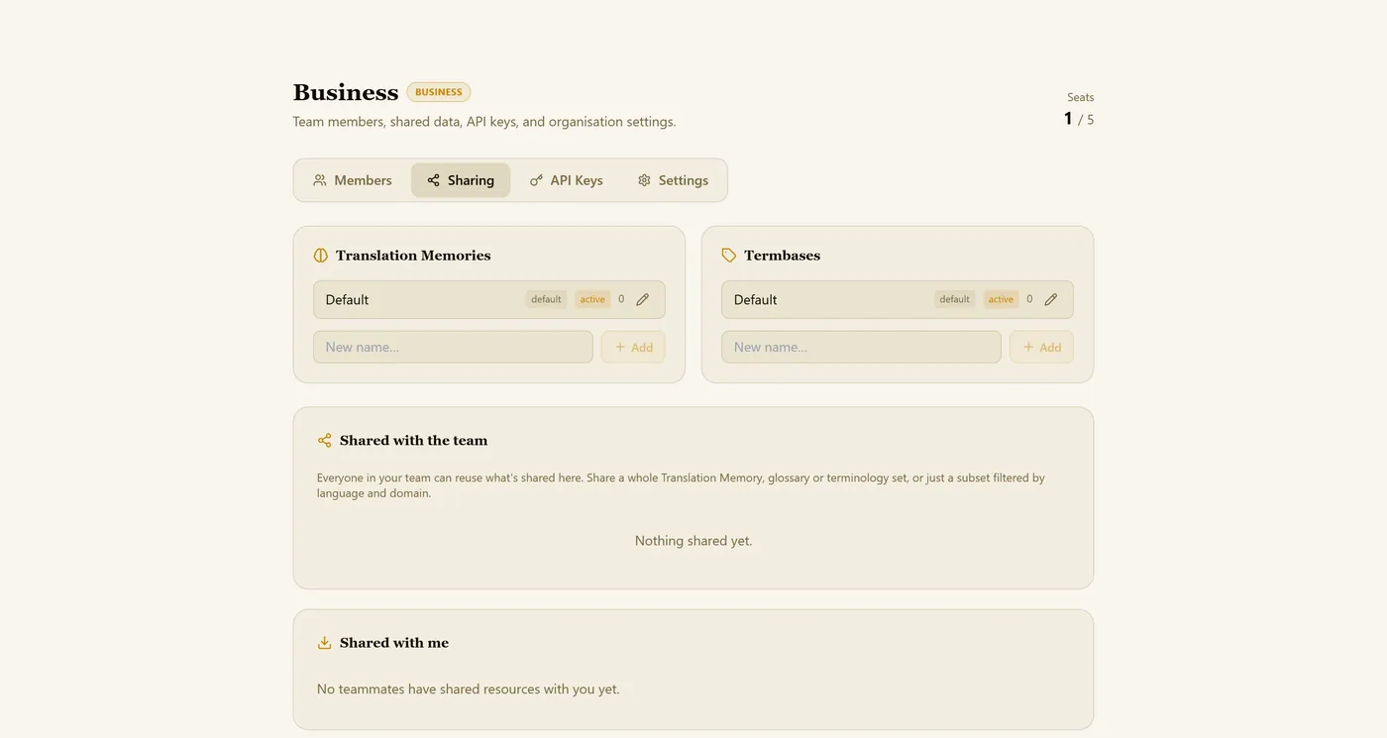Click the Shared with me heading
Screen dimensions: 1387x738
click(x=394, y=643)
